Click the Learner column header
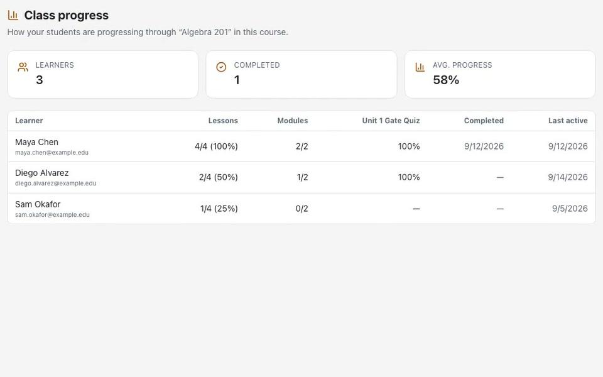The width and height of the screenshot is (603, 377). [29, 121]
